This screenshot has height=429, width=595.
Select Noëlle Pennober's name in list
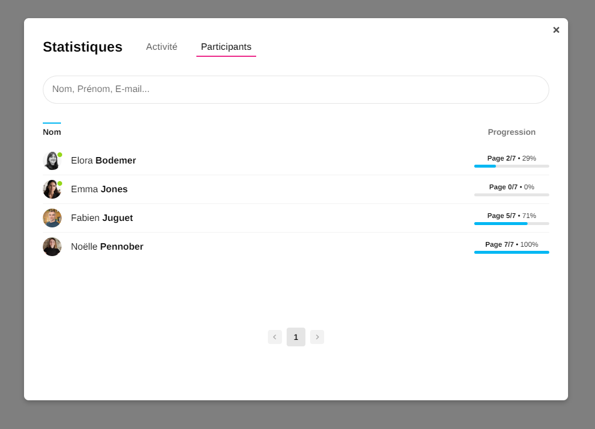pyautogui.click(x=107, y=247)
